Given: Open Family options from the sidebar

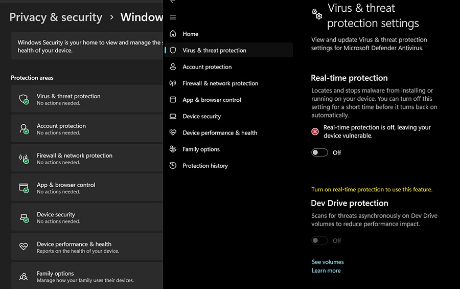Looking at the screenshot, I should [x=229, y=149].
